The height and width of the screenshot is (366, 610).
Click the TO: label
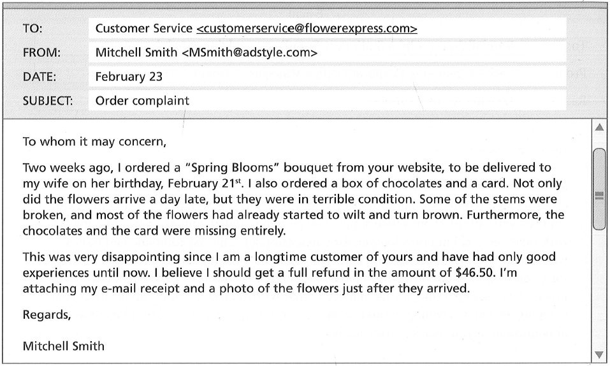click(33, 29)
